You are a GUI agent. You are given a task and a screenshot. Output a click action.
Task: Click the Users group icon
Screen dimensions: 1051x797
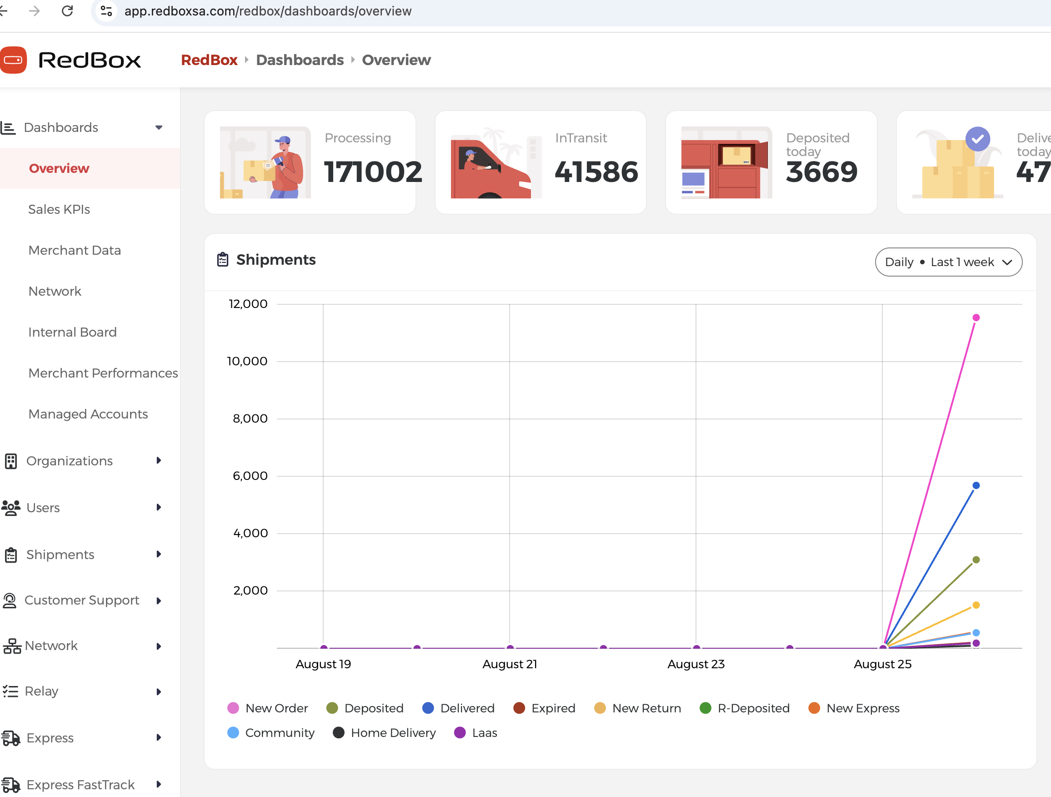click(x=10, y=508)
